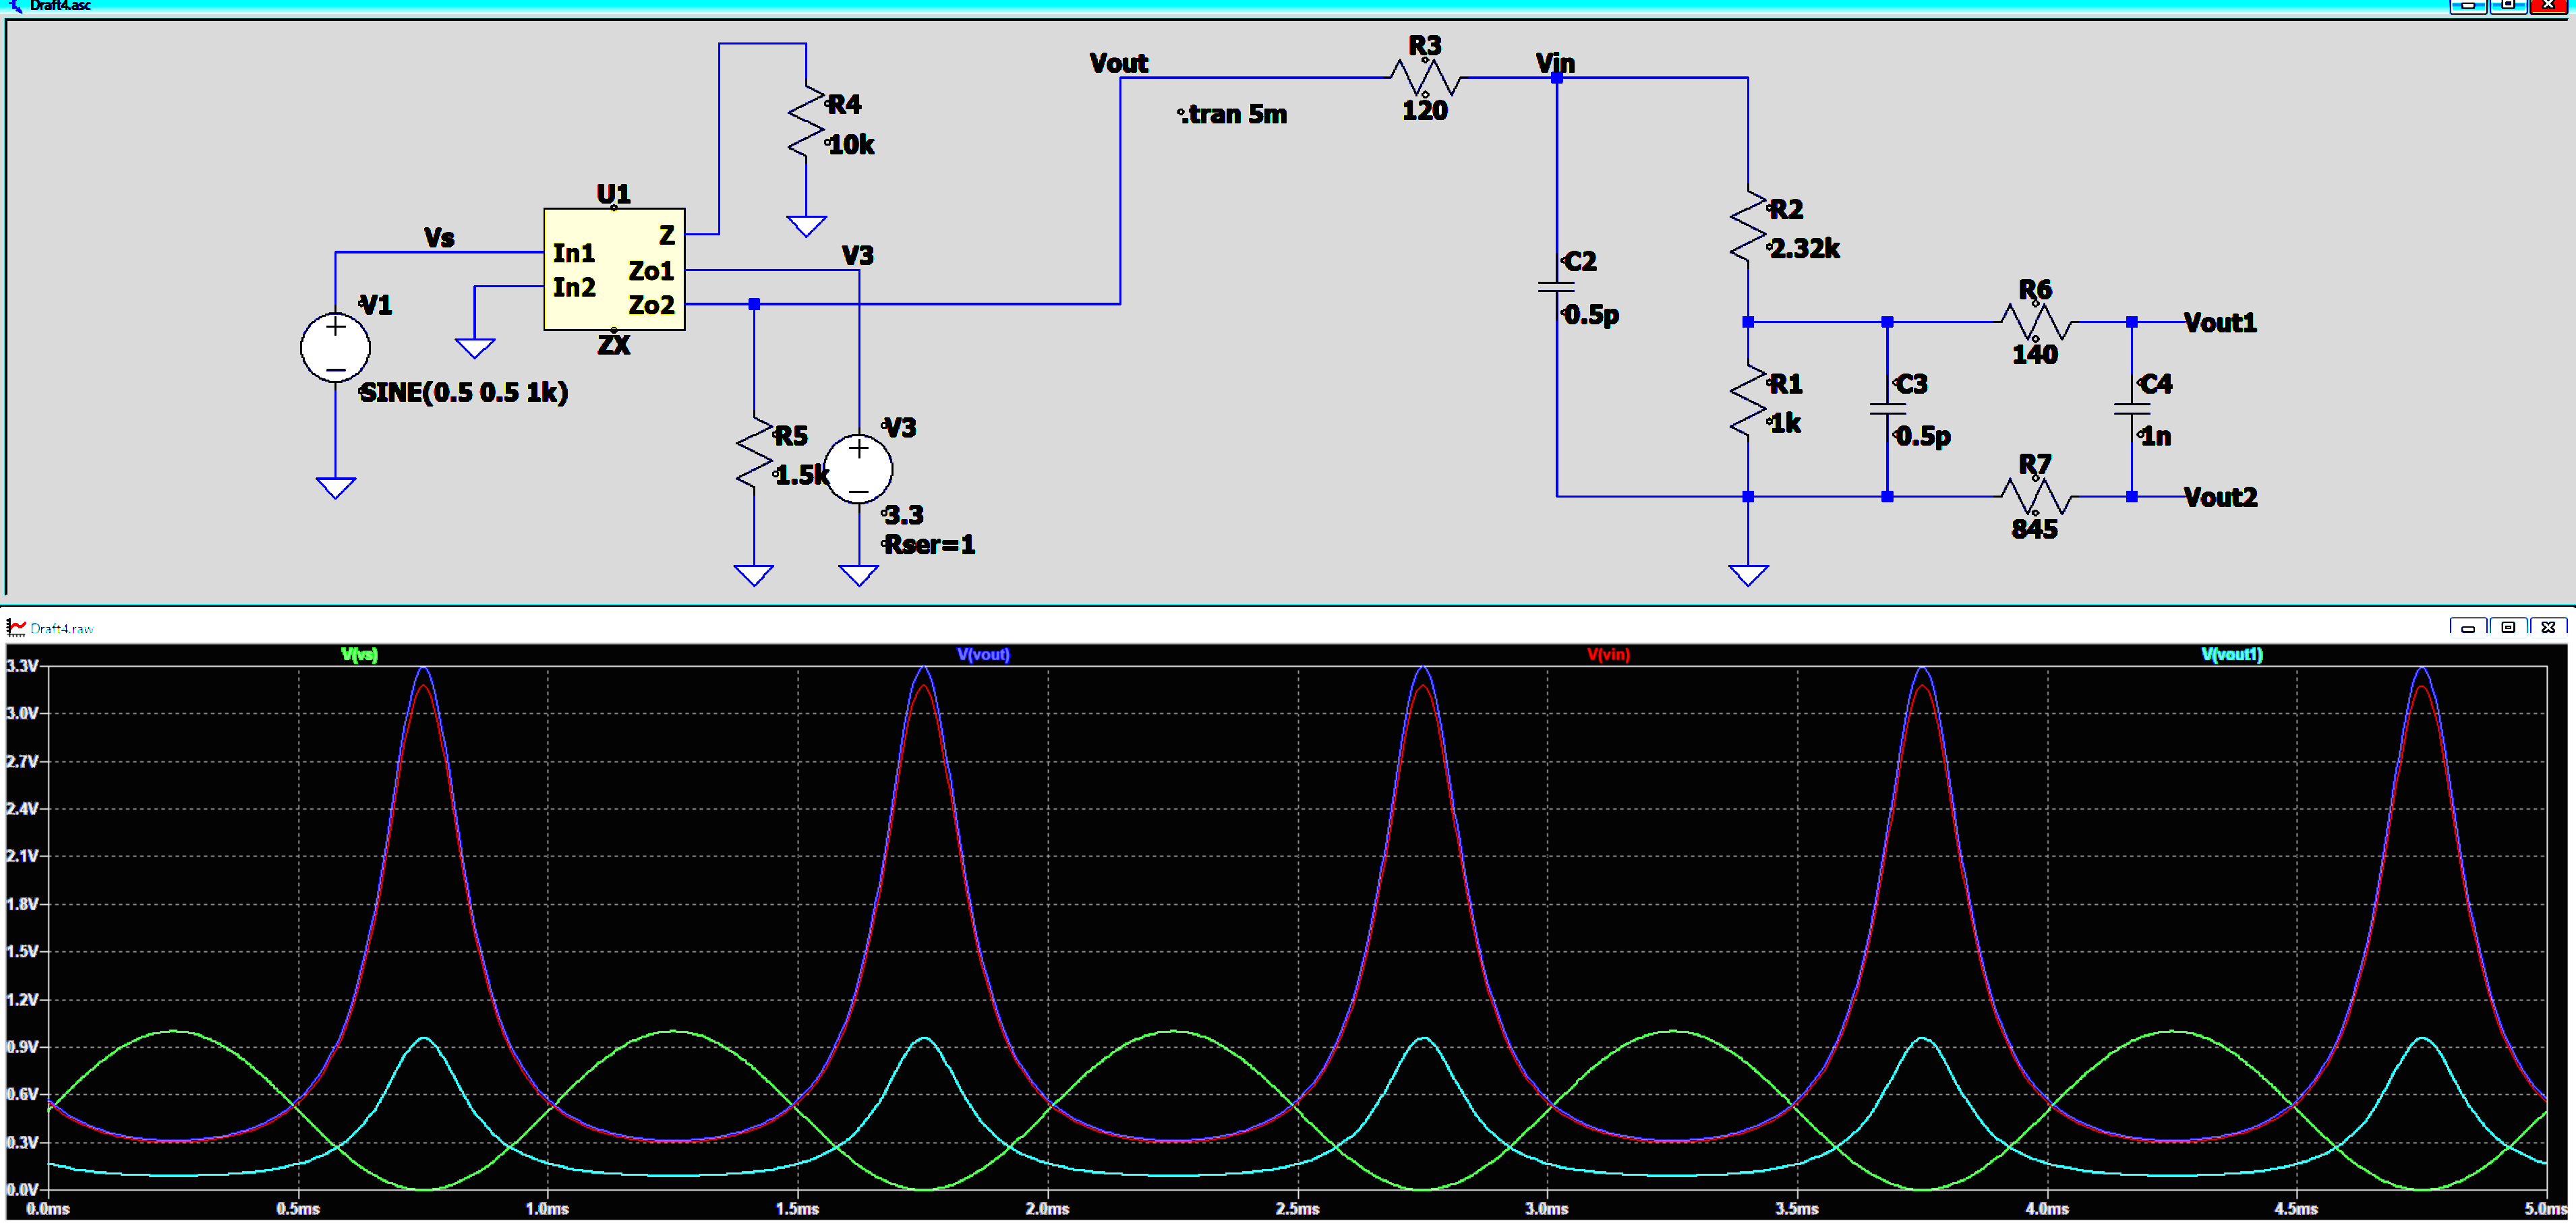2576x1223 pixels.
Task: Select the C4 1n capacitor symbol
Action: click(2131, 409)
